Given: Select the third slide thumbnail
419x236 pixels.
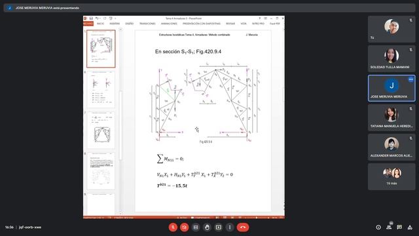Looking at the screenshot, I should [101, 130].
